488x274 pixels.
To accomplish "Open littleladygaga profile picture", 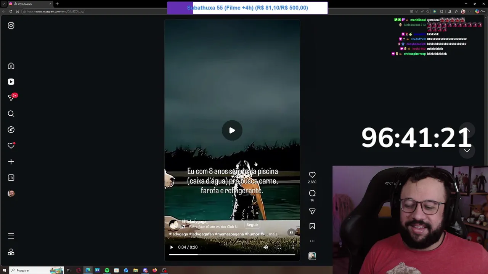I will tap(173, 225).
